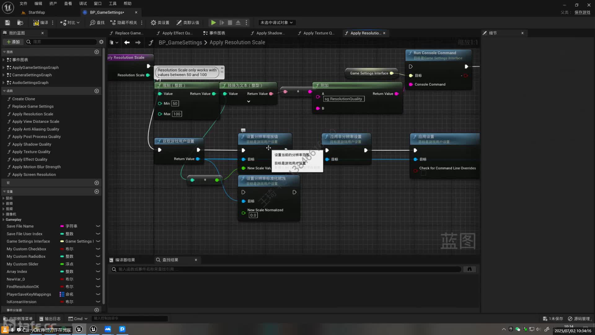This screenshot has width=595, height=335.
Task: Click Save File User Index type color pill
Action: pyautogui.click(x=62, y=234)
